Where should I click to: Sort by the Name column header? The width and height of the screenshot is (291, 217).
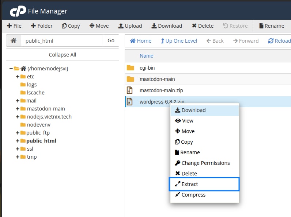coord(147,56)
